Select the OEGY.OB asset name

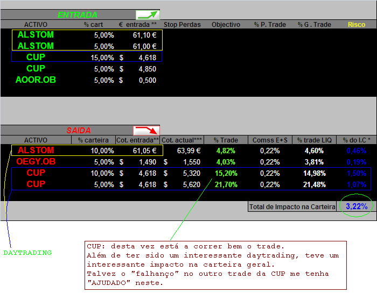pos(36,161)
